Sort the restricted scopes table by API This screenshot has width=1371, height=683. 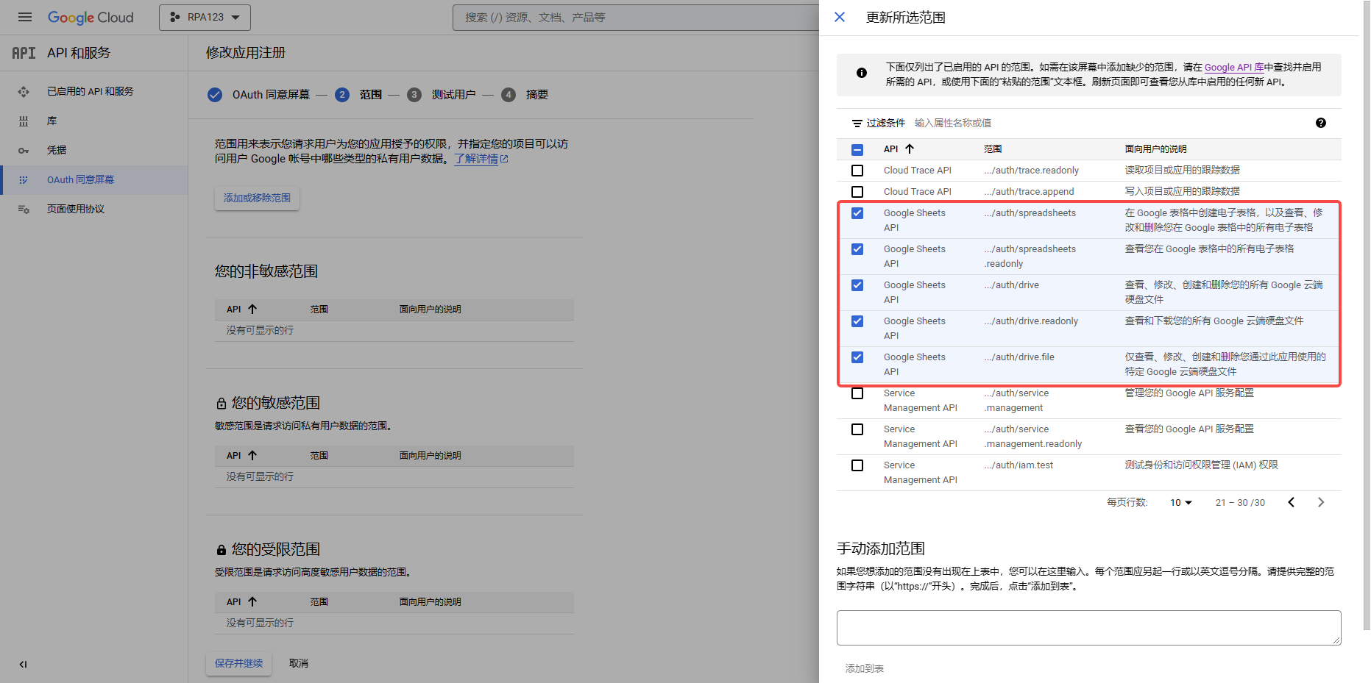[x=241, y=602]
